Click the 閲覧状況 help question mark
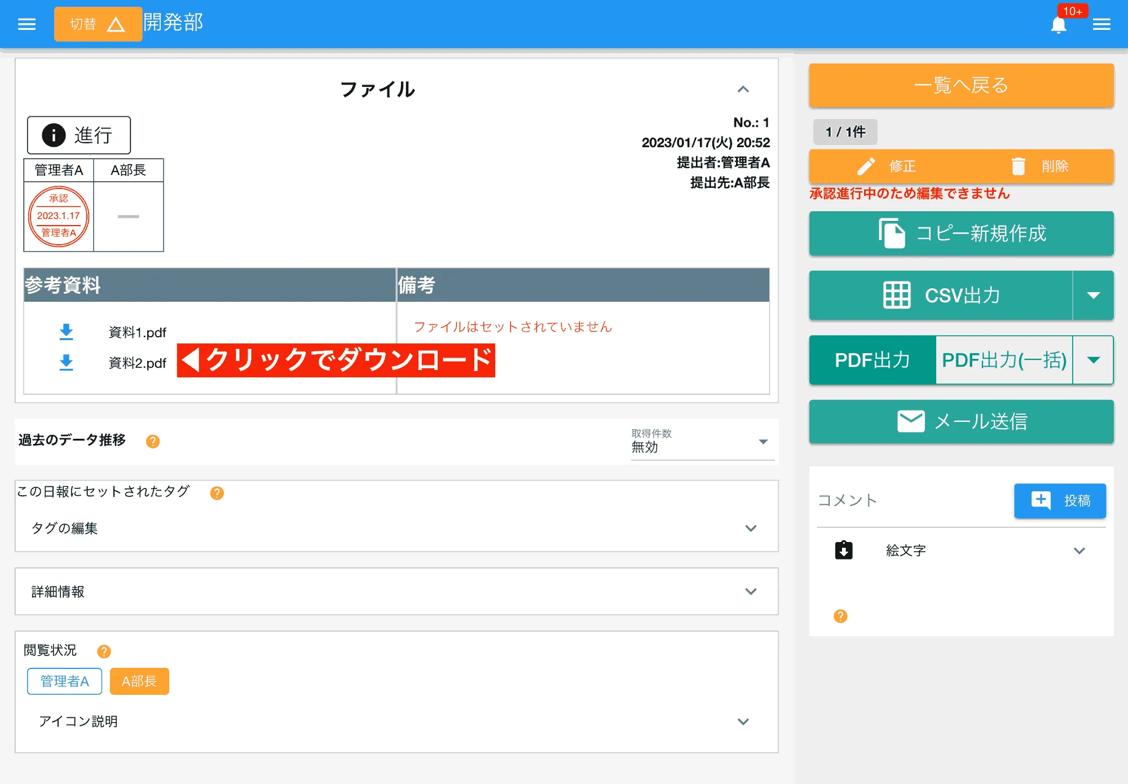 coord(103,651)
